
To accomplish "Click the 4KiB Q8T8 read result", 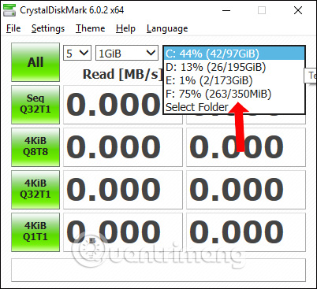I will click(x=123, y=147).
